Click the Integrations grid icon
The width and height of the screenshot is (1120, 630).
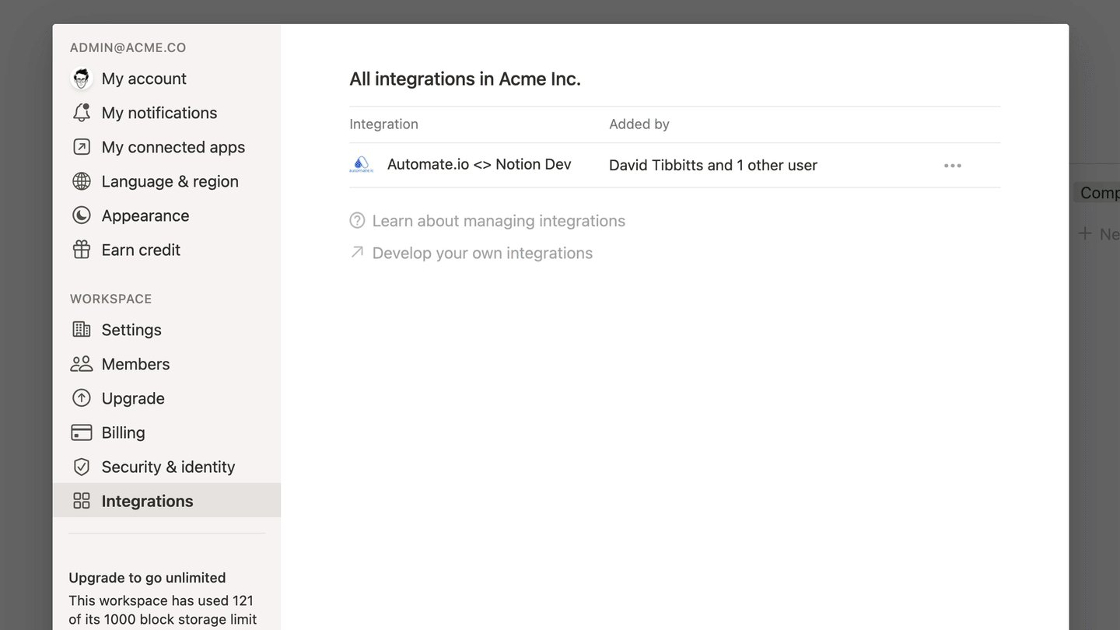(x=81, y=500)
